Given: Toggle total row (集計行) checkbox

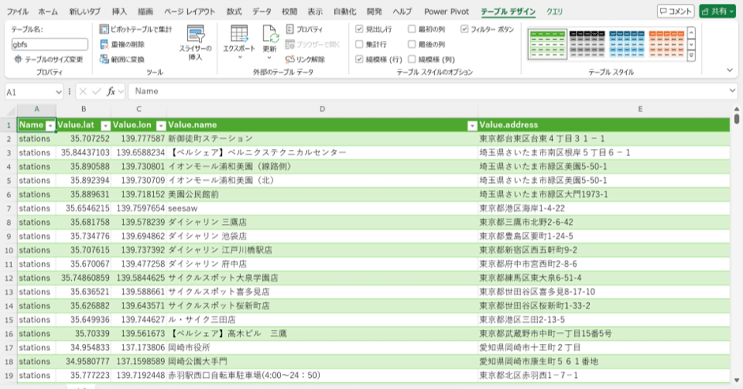Looking at the screenshot, I should click(359, 44).
